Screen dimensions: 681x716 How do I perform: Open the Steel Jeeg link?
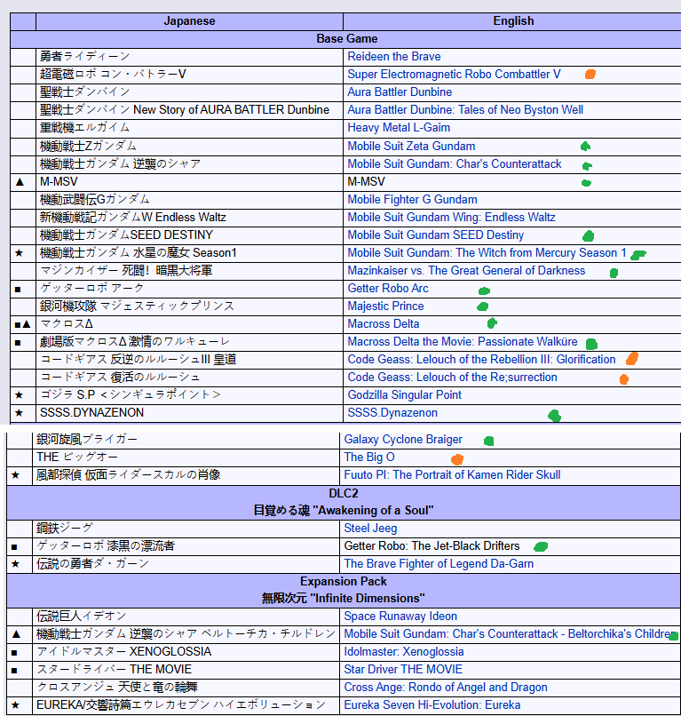[x=370, y=529]
